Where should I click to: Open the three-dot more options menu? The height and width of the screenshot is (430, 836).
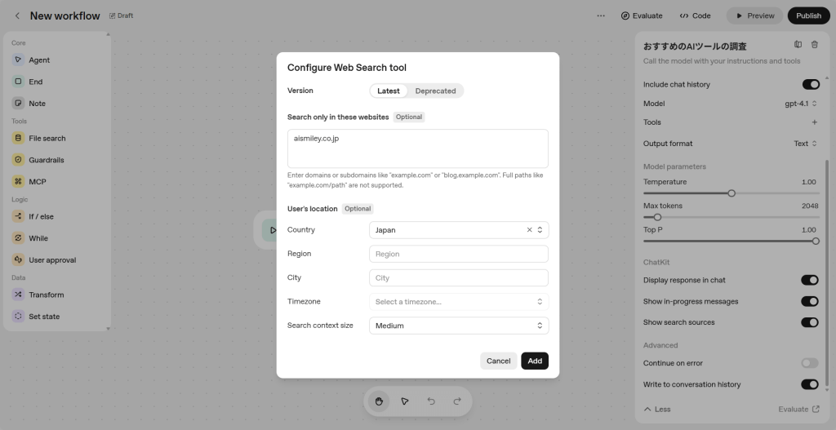(x=601, y=16)
